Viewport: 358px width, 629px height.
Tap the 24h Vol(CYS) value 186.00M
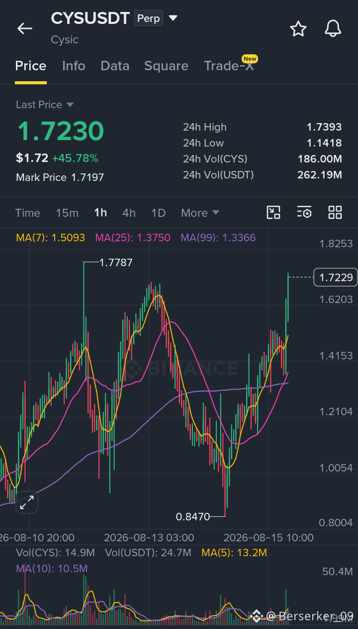[x=320, y=159]
